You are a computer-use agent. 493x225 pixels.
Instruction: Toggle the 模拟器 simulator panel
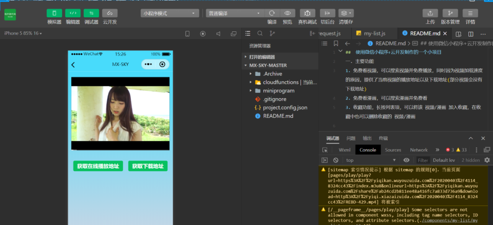(54, 13)
